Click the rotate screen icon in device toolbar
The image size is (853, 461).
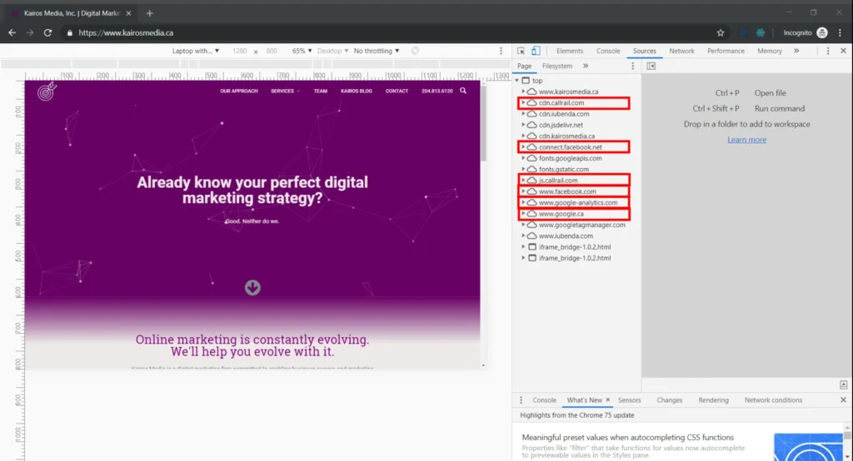click(415, 51)
